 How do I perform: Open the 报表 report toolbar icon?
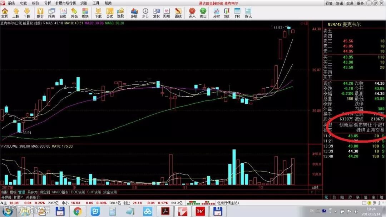(x=51, y=13)
